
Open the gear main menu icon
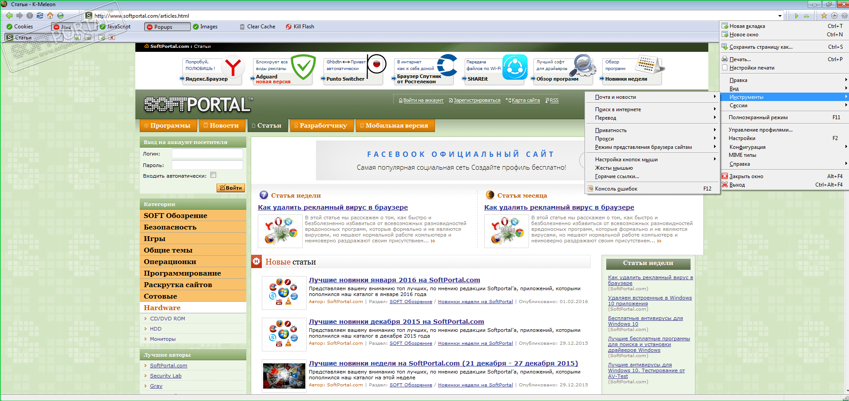coord(844,16)
